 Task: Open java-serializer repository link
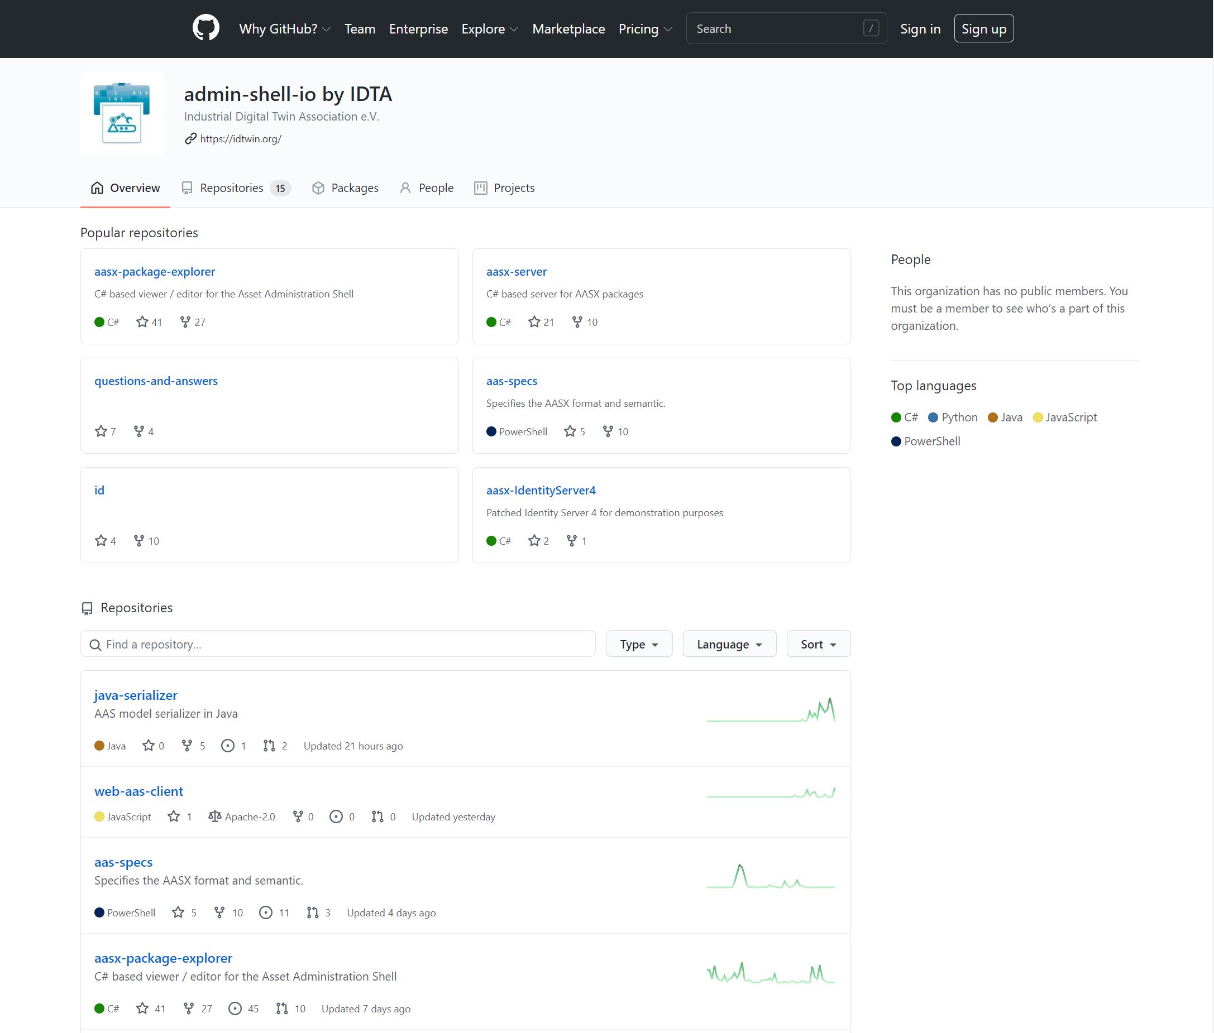coord(136,695)
